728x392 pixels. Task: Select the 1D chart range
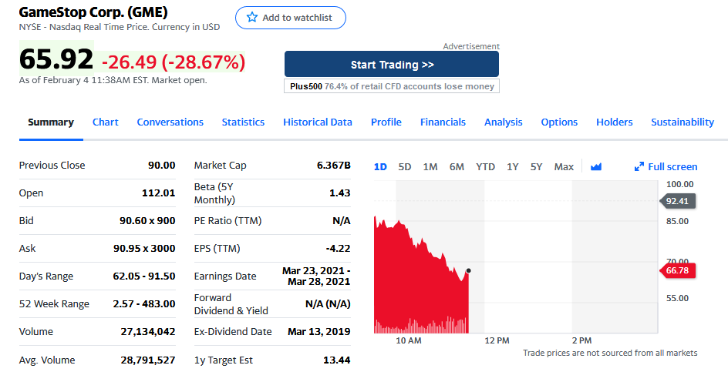coord(380,167)
